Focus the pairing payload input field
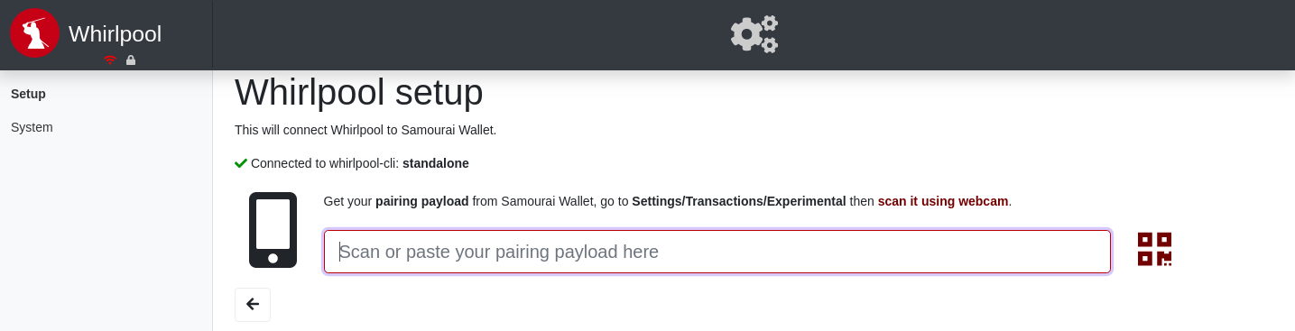This screenshot has height=331, width=1295. pos(717,252)
